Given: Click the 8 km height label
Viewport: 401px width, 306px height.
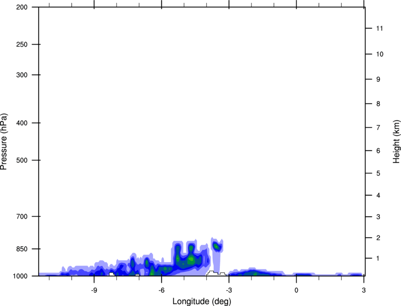Looking at the screenshot, I should [378, 104].
